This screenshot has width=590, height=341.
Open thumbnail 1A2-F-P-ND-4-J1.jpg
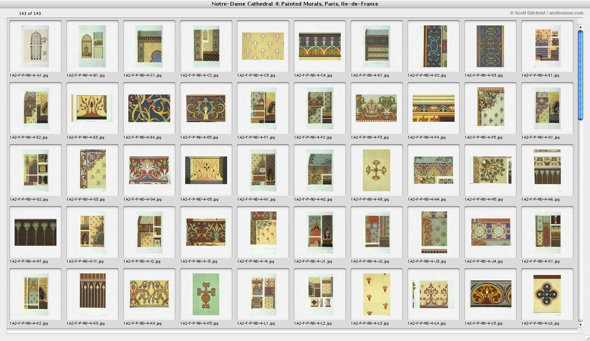pyautogui.click(x=320, y=232)
